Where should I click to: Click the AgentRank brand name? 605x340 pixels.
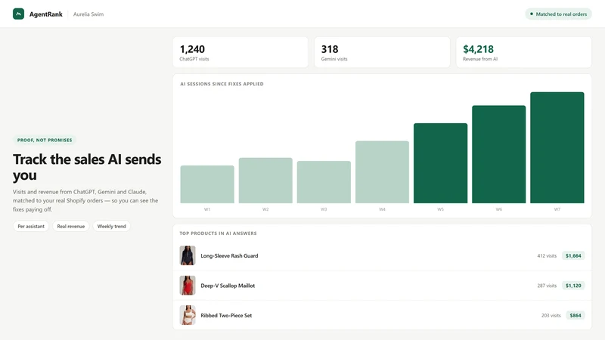pyautogui.click(x=46, y=14)
